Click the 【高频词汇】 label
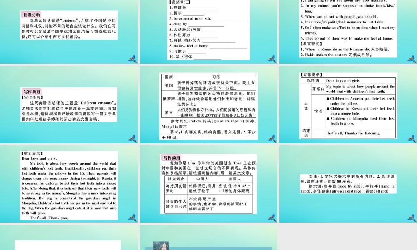This screenshot has height=250, width=417. click(x=180, y=2)
